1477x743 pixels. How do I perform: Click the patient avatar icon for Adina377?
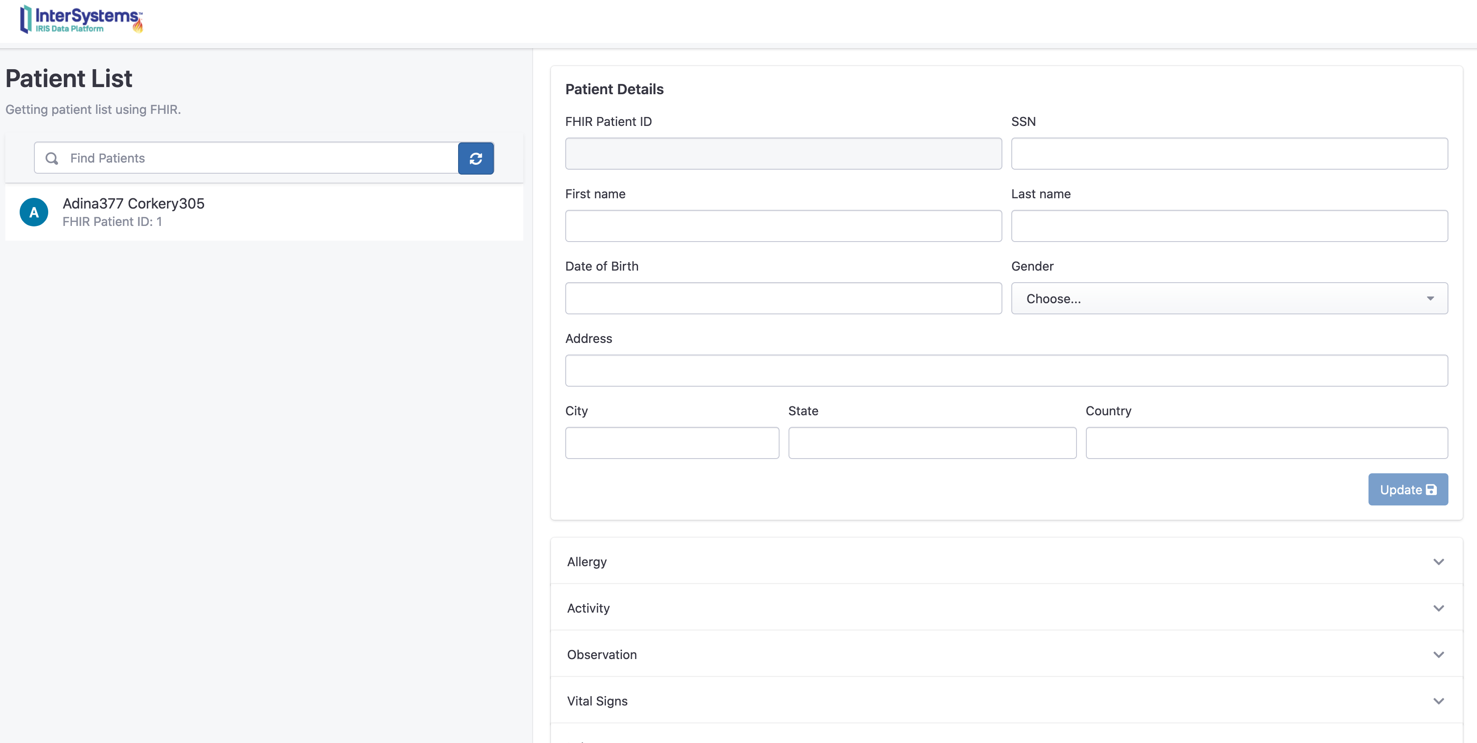34,211
